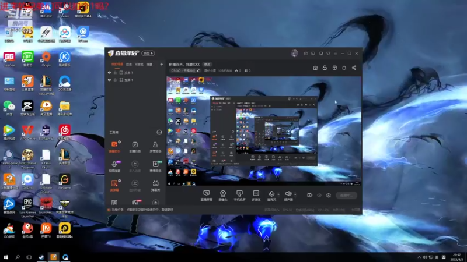
Task: Open the settings gear in the bottom bar
Action: click(329, 195)
